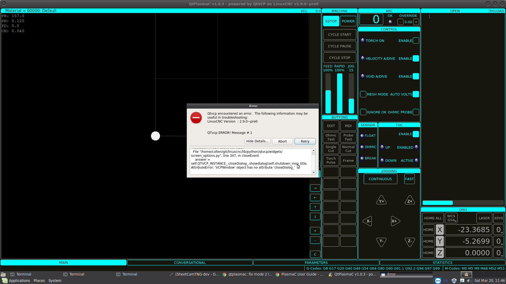Click the OPEN file header button
506x284 pixels.
point(455,11)
